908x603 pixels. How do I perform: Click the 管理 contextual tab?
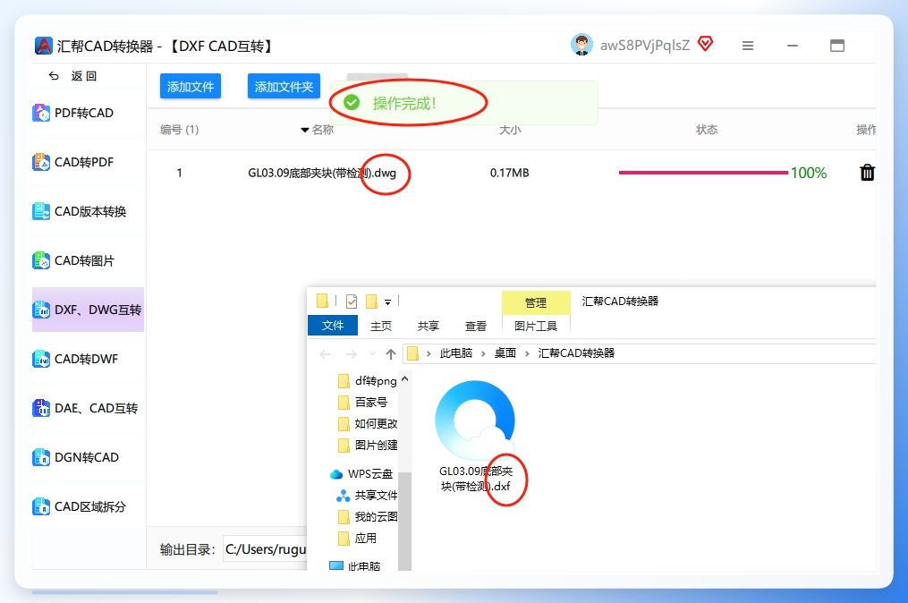tap(536, 302)
